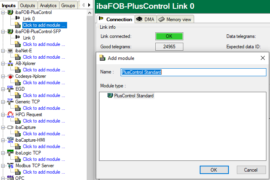270x180 pixels.
Task: Click the PlusControl Standard module type icon
Action: (110, 95)
